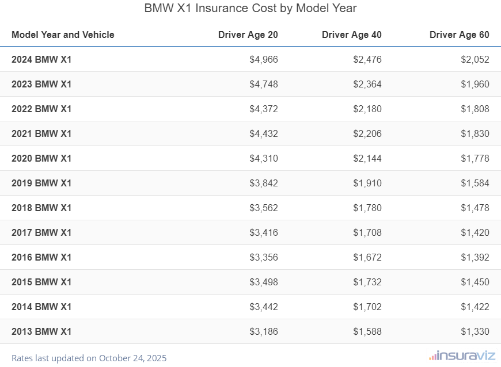Viewport: 501px width, 367px height.
Task: Click the 2022 BMW X1 row label
Action: click(x=41, y=109)
